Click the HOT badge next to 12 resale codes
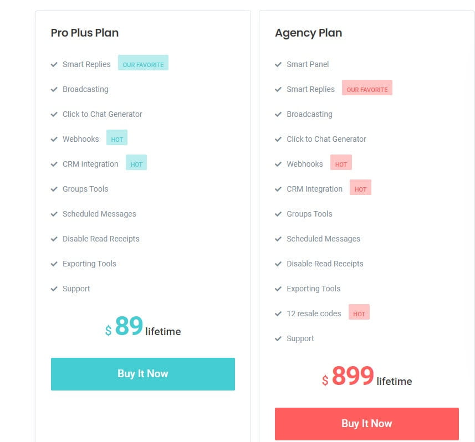Viewport: 475px width, 442px height. tap(359, 312)
